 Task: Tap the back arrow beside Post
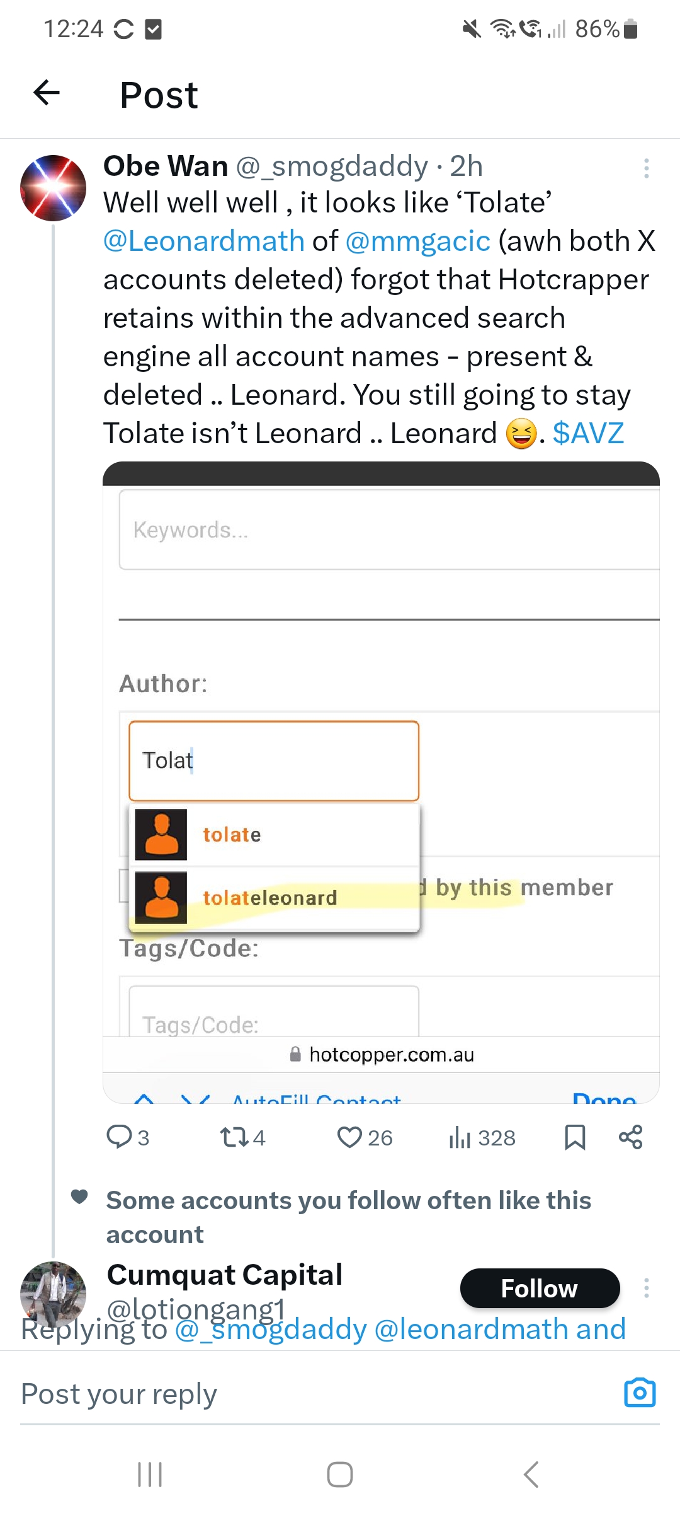pyautogui.click(x=47, y=93)
